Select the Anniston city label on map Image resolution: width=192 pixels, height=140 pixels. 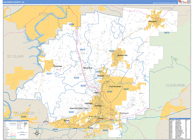point(98,106)
